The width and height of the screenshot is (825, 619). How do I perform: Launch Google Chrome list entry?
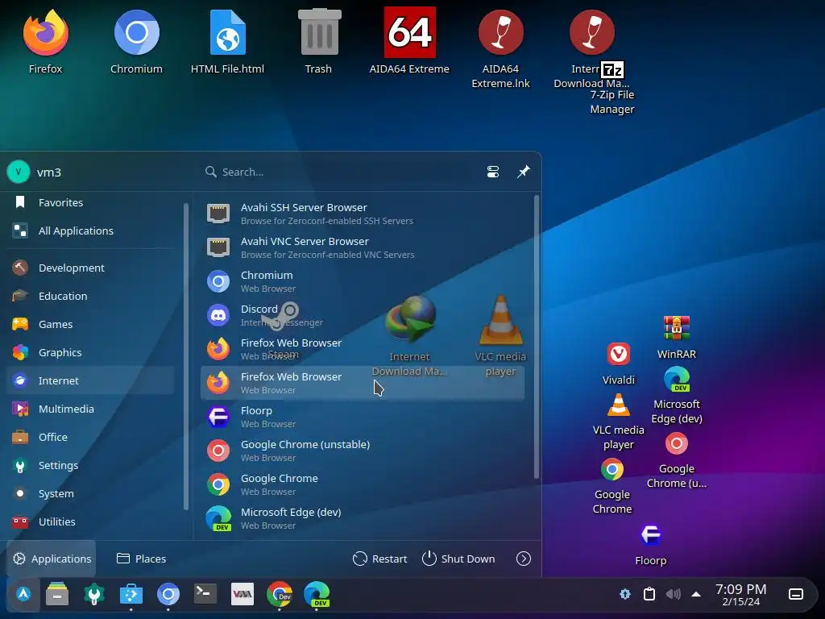[x=363, y=484]
